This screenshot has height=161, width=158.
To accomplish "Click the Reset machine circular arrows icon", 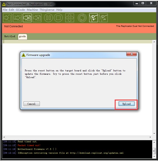I will click(x=82, y=18).
